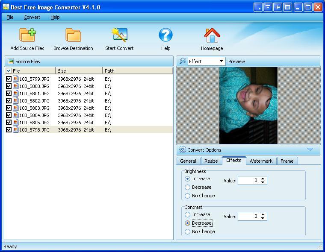Decrease Contrast value with down arrow
Image resolution: width=325 pixels, height=252 pixels.
click(x=263, y=218)
